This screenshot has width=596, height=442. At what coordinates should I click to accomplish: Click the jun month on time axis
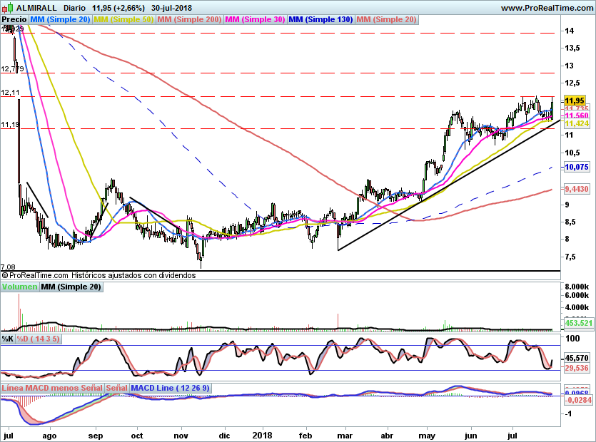tap(470, 436)
